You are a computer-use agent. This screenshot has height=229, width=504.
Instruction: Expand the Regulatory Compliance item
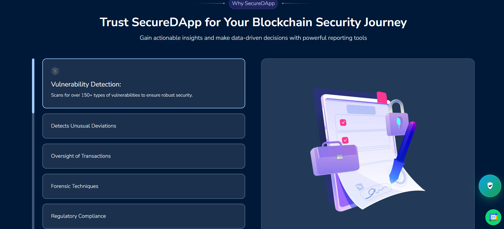[x=144, y=216]
